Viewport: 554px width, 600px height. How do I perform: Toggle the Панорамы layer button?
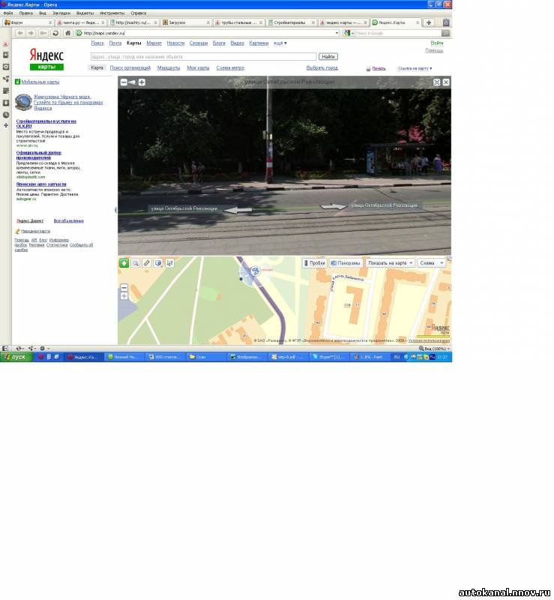[346, 263]
